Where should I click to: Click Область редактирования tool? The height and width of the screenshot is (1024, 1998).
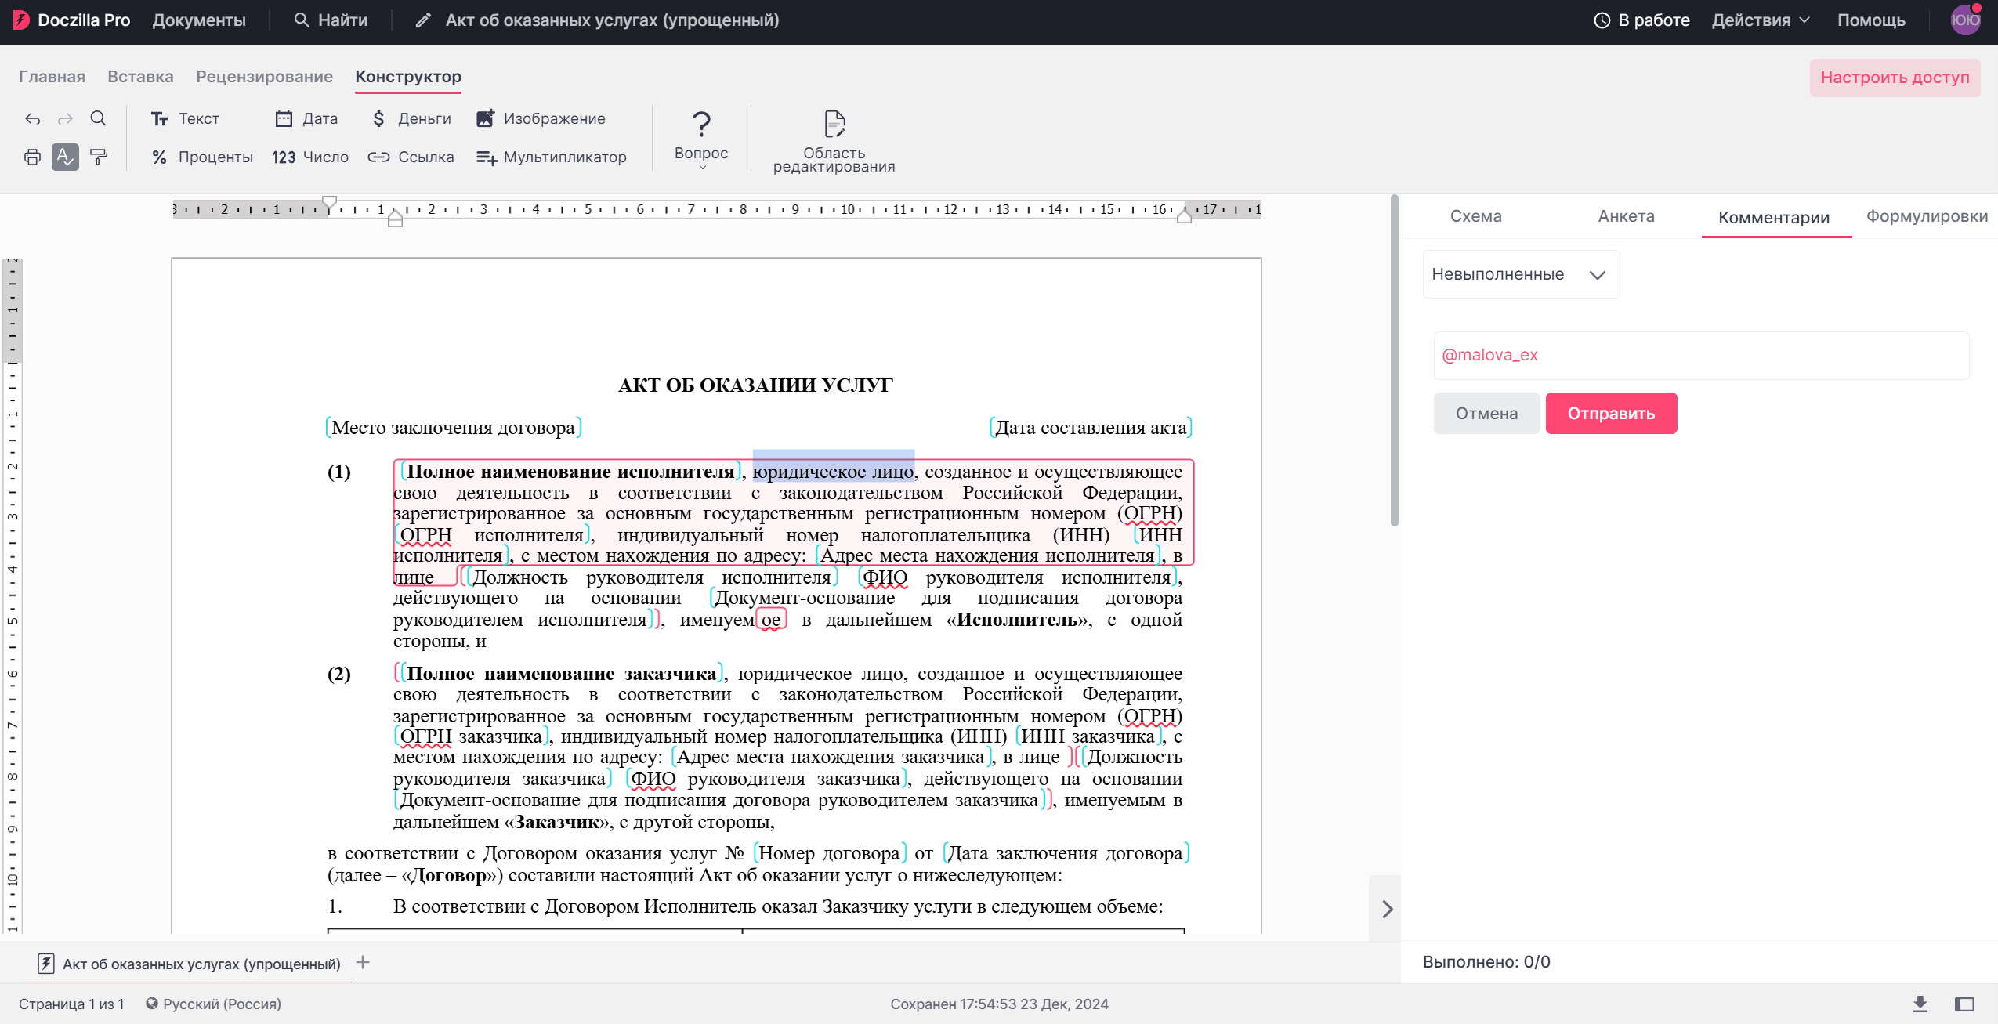834,141
